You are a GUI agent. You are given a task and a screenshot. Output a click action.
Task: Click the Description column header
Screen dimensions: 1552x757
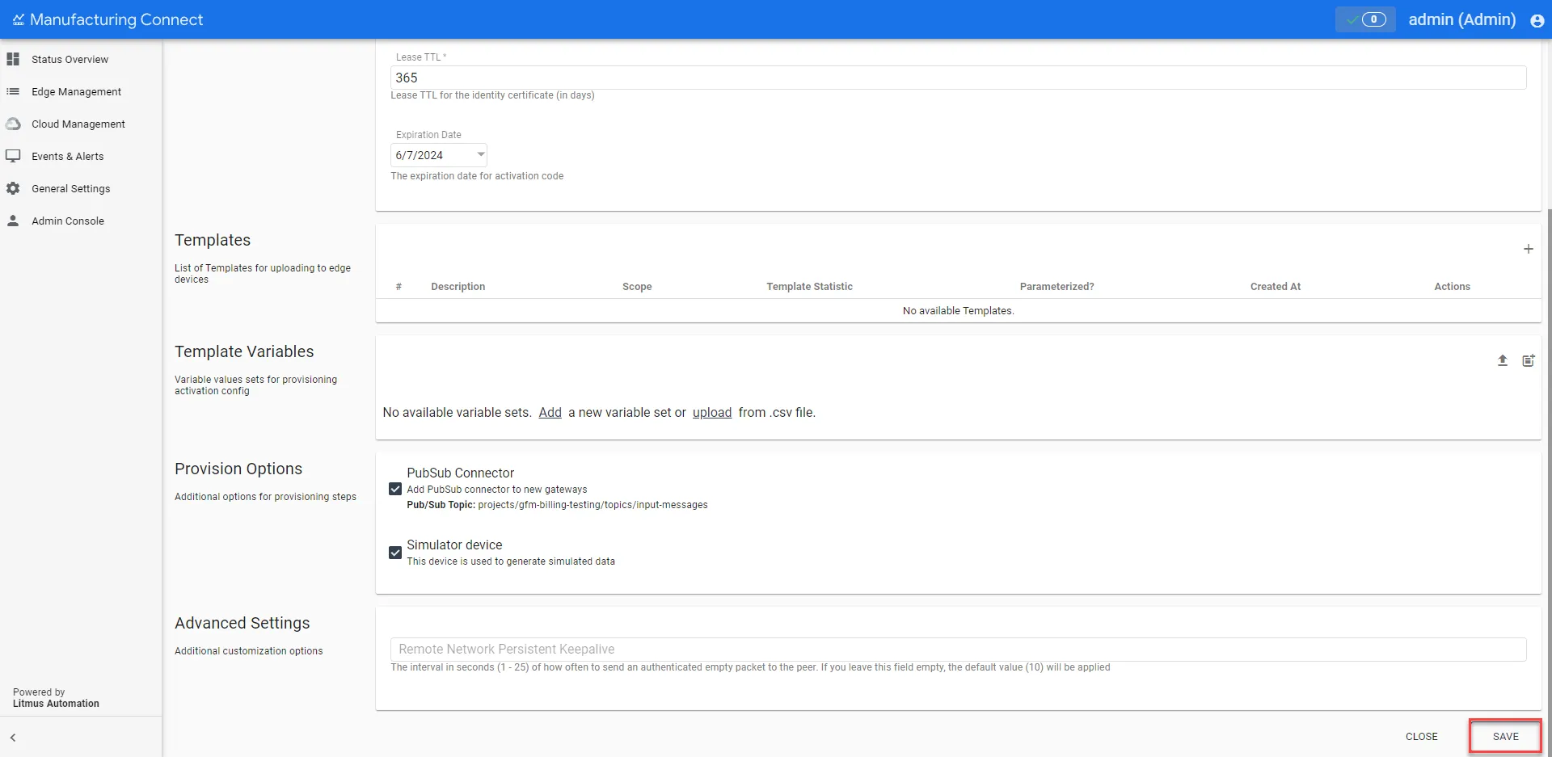[458, 286]
